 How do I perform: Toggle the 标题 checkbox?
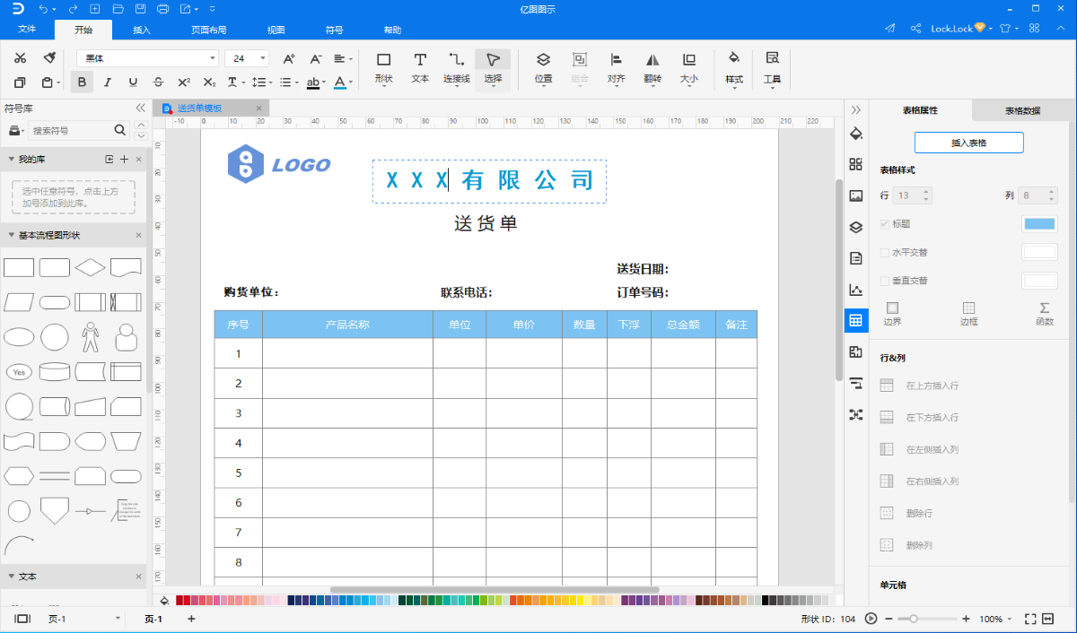tap(885, 224)
